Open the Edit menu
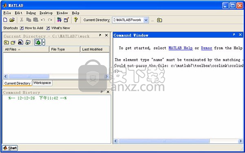The image size is (245, 153). click(x=18, y=13)
